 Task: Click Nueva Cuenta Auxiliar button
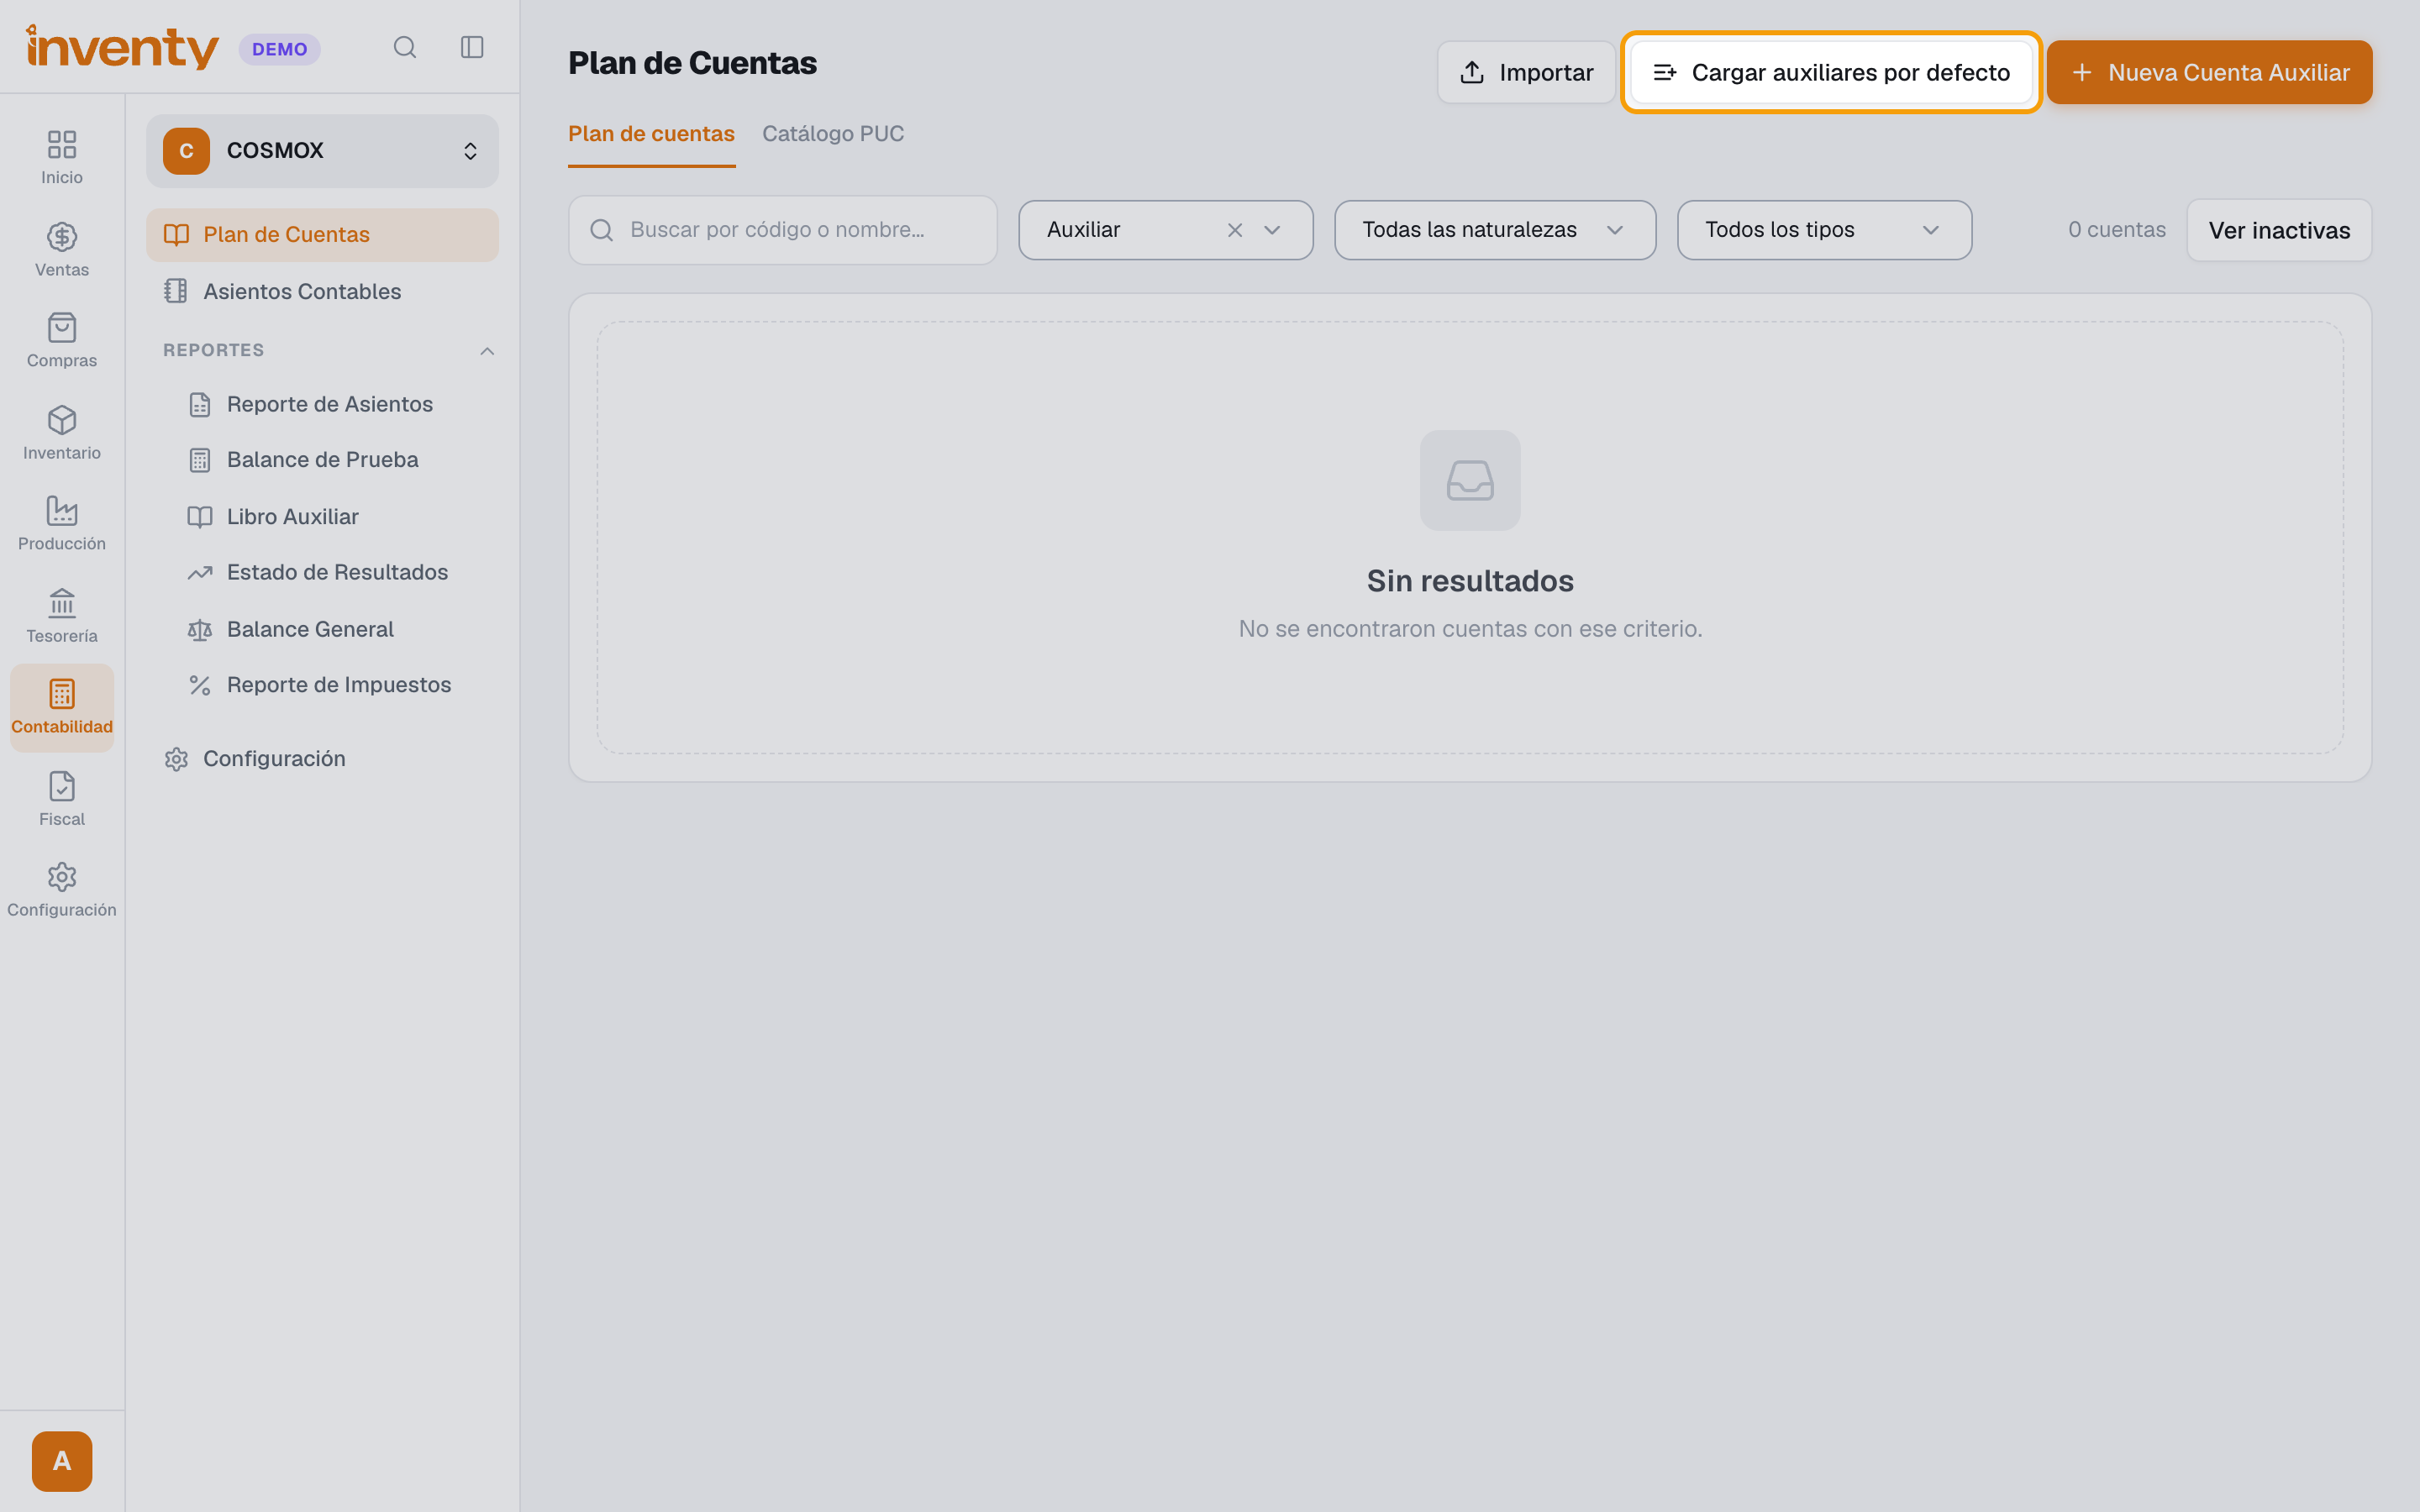[x=2209, y=72]
